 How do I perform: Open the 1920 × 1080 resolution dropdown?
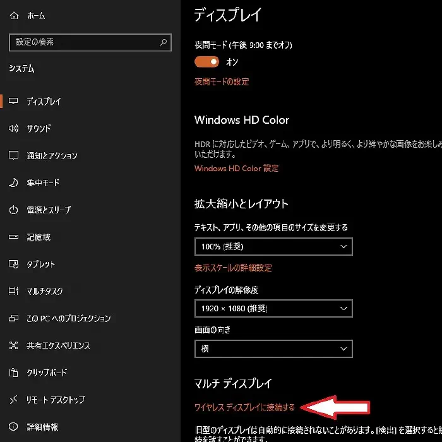tap(273, 308)
